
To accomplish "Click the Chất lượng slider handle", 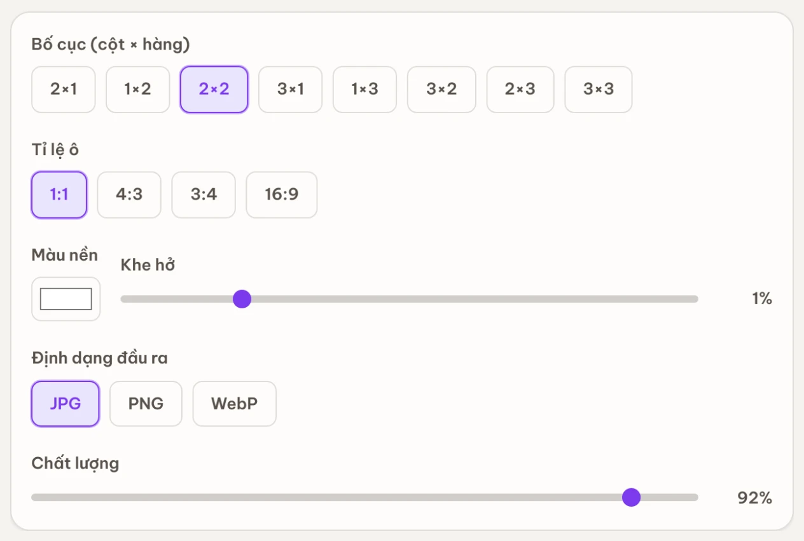I will click(631, 497).
